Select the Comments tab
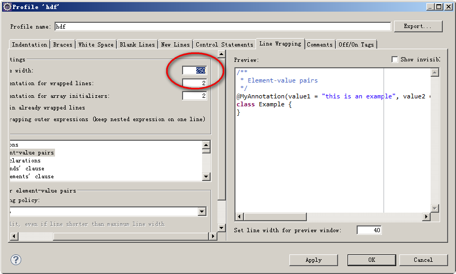Viewport: 456px width, 274px height. click(320, 44)
